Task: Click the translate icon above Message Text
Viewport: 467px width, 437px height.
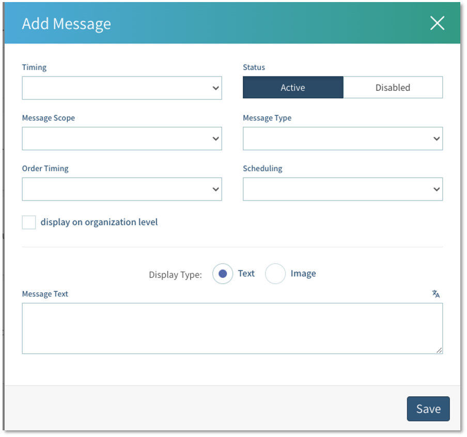Action: coord(436,294)
